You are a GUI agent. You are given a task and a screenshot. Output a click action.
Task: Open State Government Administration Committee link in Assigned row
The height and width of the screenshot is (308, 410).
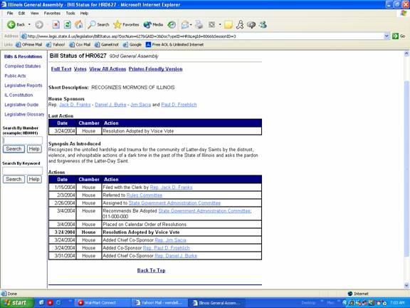174,203
